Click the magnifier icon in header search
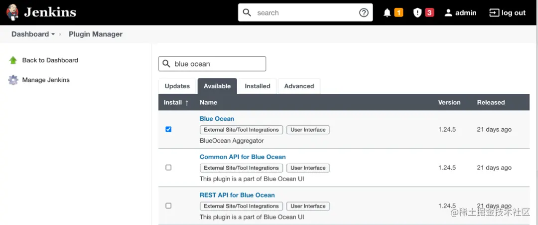Screen dimensions: 538x225 [247, 12]
